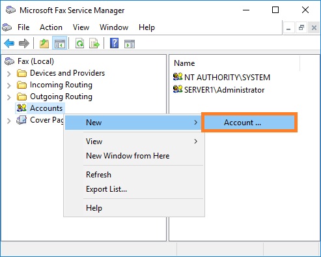Choose Refresh in the context menu
Image resolution: width=321 pixels, height=257 pixels.
[x=134, y=175]
